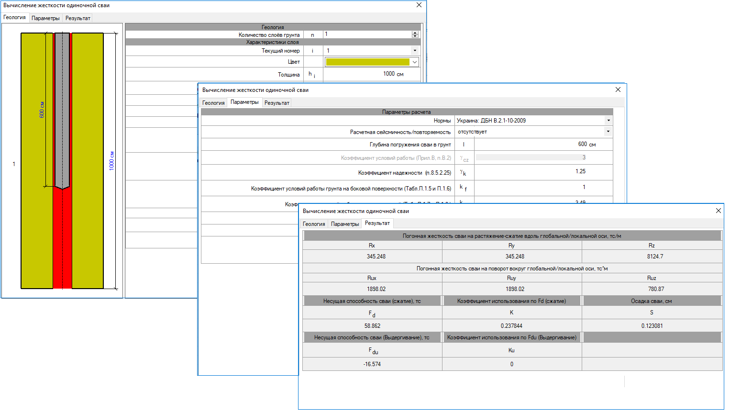The image size is (730, 414).
Task: Select disabled work conditions coefficient value 3
Action: (x=531, y=157)
